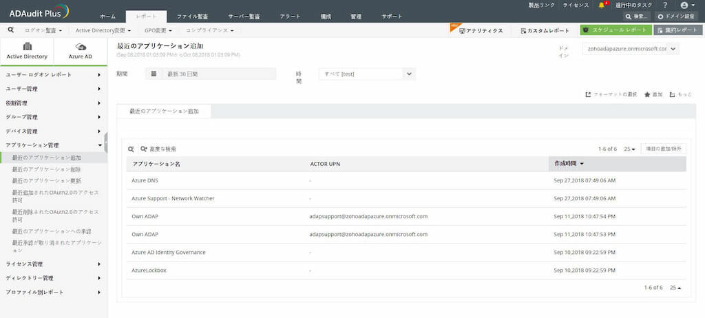
Task: Select the Azure AD cloud icon
Action: pyautogui.click(x=81, y=46)
